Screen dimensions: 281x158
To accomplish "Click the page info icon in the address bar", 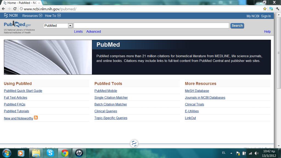I will 21,9.
